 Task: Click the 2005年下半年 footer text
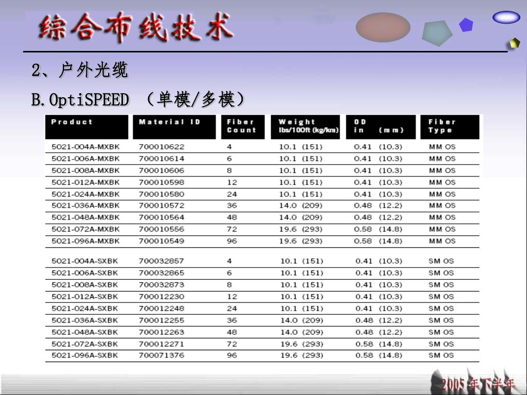(x=478, y=384)
